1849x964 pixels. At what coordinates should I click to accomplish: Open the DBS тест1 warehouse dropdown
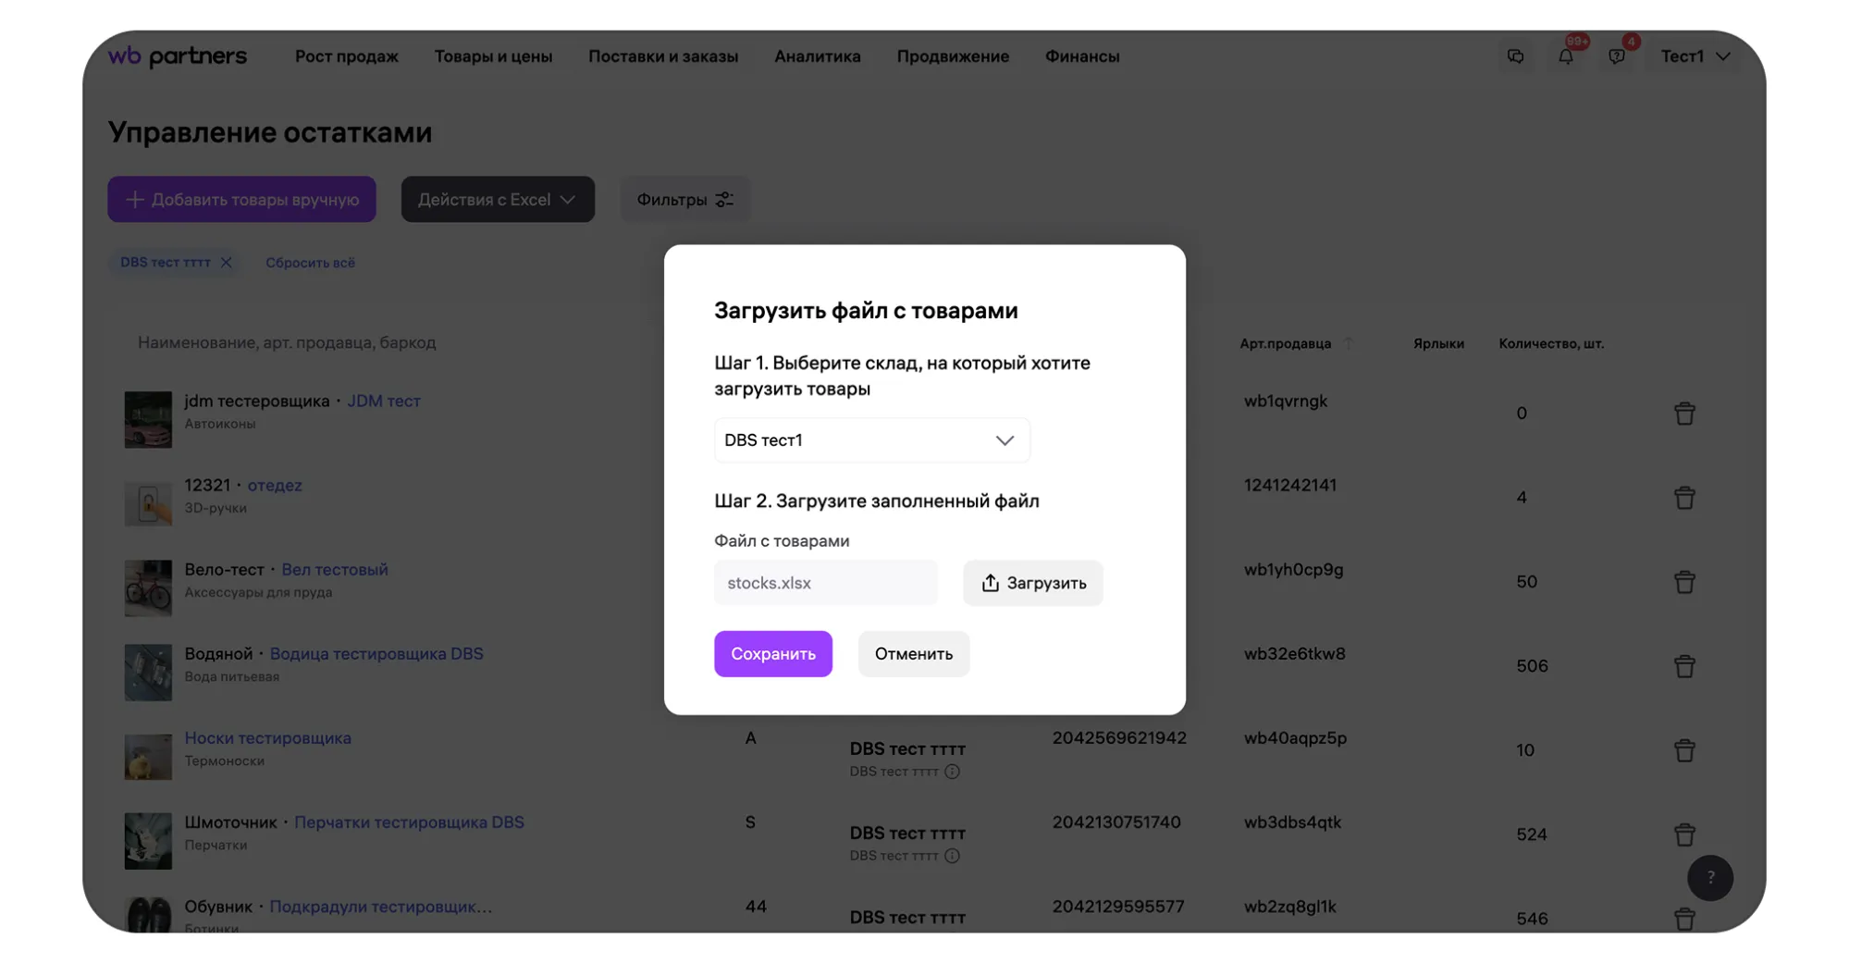click(x=871, y=440)
